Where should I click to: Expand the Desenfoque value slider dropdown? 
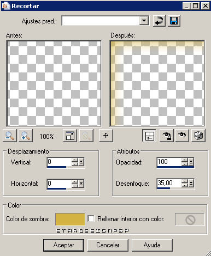(191, 183)
